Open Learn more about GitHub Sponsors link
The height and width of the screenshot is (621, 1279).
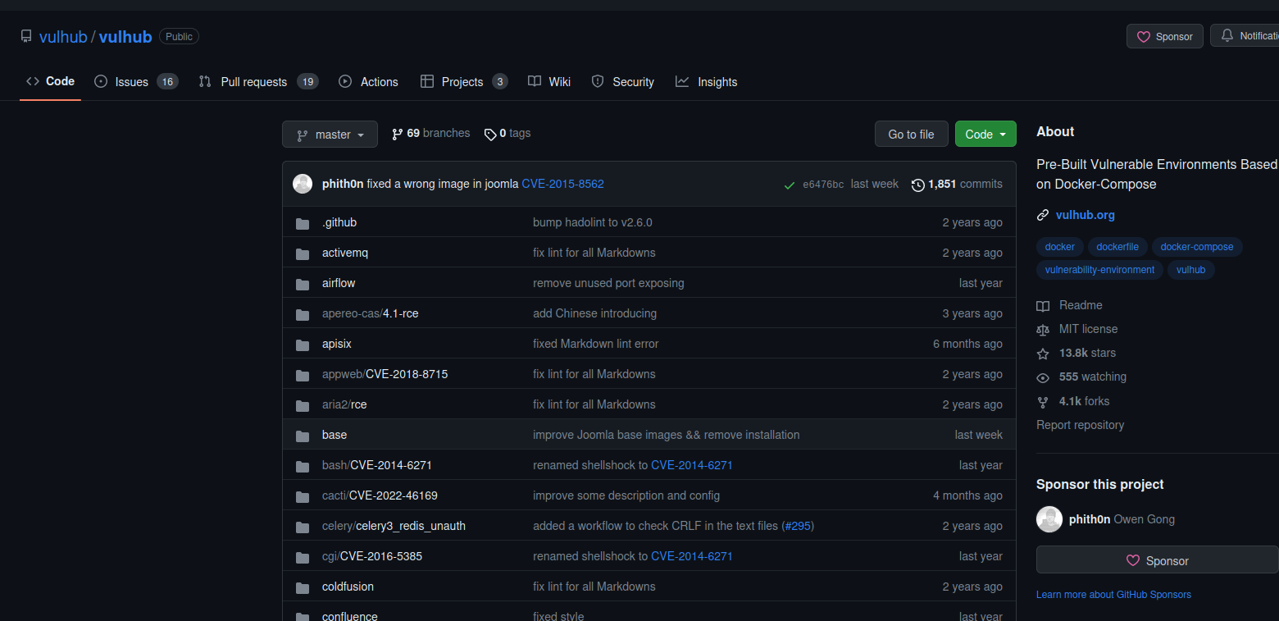(x=1113, y=595)
